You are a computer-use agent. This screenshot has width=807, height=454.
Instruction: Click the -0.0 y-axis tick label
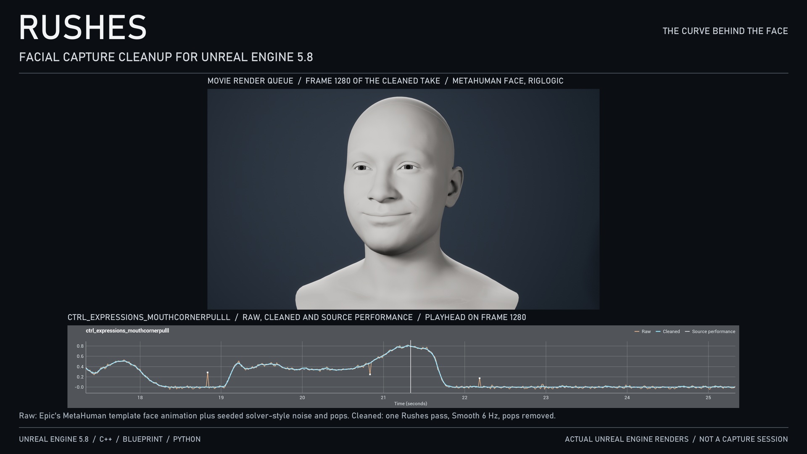[x=79, y=387]
